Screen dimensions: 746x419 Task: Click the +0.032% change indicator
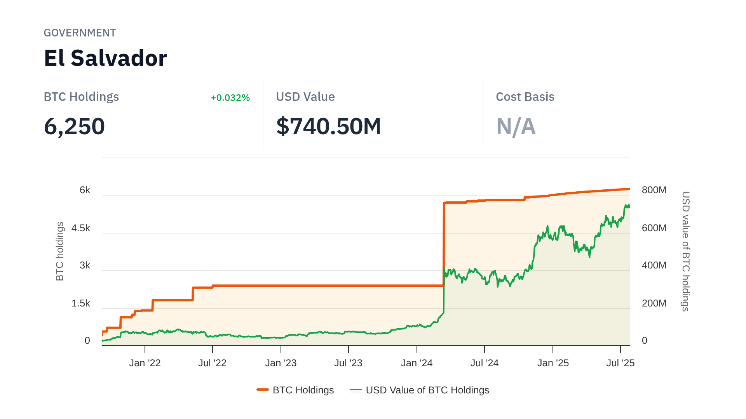[x=230, y=98]
